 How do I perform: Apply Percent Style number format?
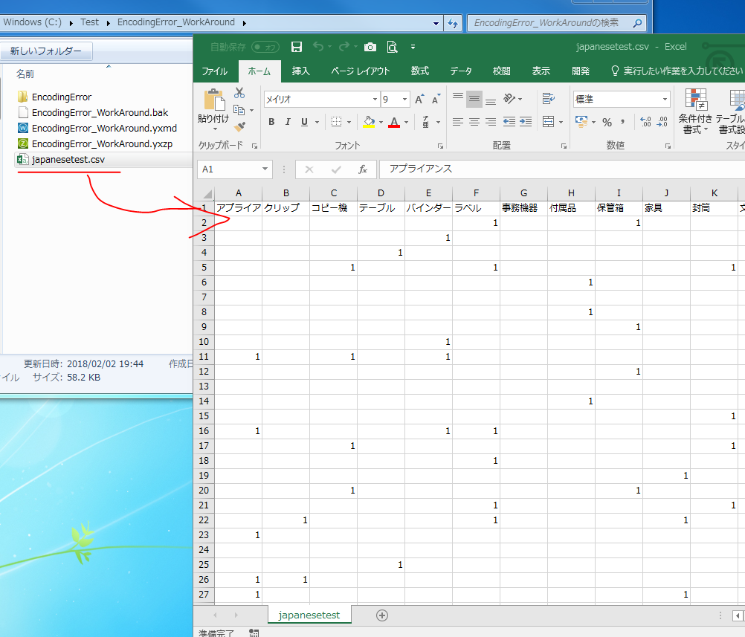click(x=607, y=122)
